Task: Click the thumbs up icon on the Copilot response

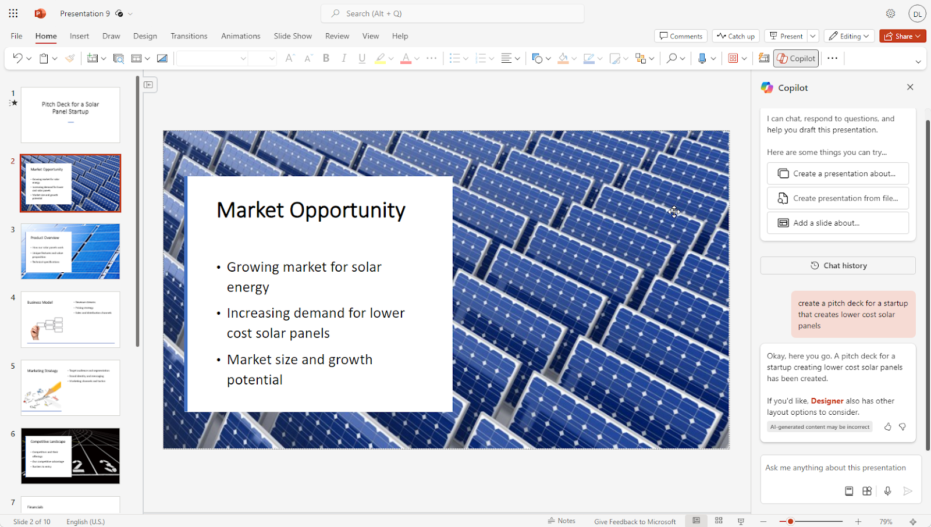Action: [887, 427]
